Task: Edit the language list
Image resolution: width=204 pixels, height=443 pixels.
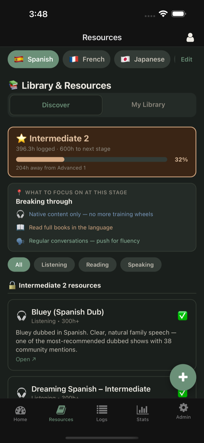Action: [x=186, y=59]
